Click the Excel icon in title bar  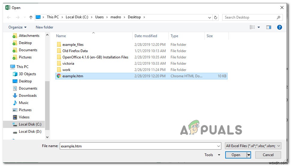coord(8,7)
